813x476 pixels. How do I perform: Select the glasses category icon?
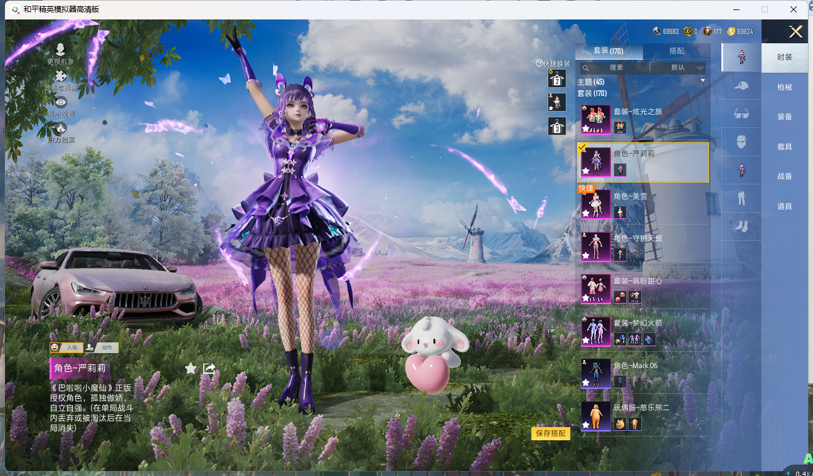tap(741, 114)
